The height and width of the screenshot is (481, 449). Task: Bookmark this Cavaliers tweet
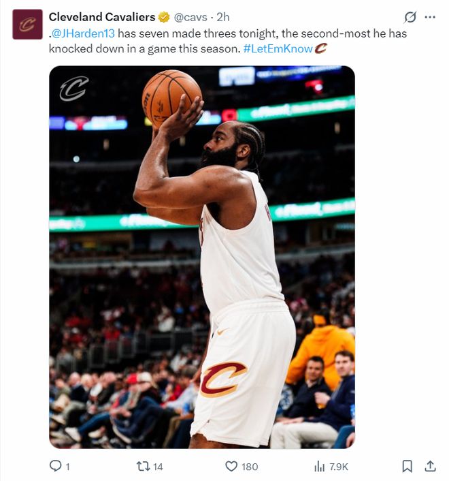point(407,466)
